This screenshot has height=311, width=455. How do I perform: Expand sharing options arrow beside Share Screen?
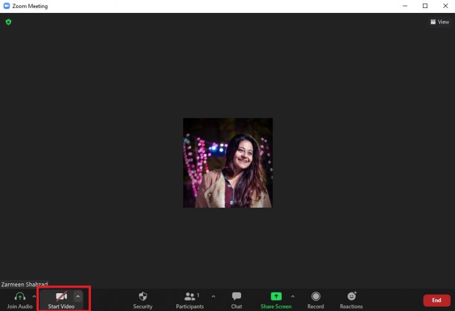(x=293, y=296)
